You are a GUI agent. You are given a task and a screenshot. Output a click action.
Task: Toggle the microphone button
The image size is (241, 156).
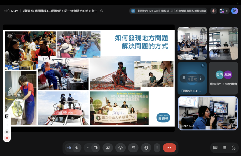77,148
